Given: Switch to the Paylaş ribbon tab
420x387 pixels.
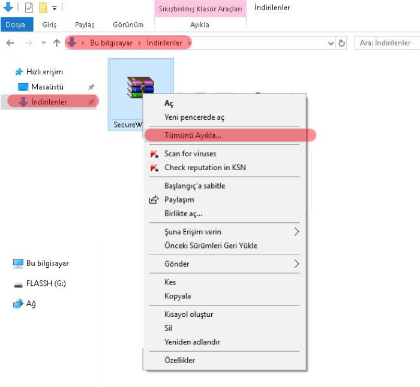Looking at the screenshot, I should tap(85, 25).
